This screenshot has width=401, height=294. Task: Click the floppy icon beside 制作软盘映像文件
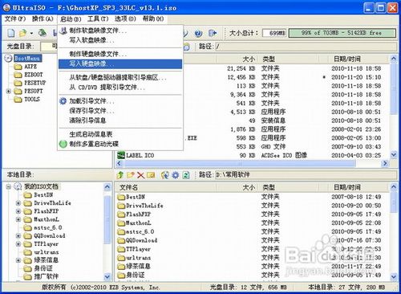point(63,31)
